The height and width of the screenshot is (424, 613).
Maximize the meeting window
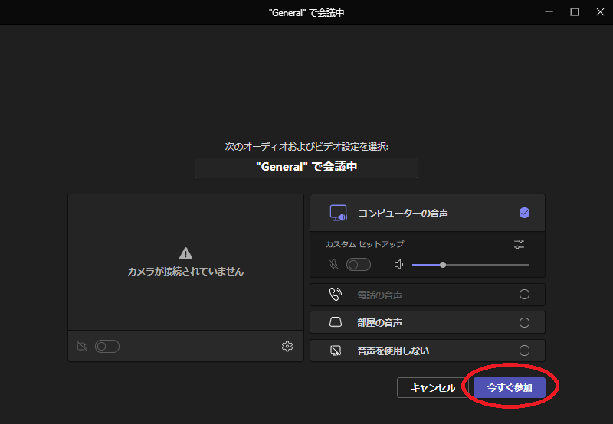574,12
